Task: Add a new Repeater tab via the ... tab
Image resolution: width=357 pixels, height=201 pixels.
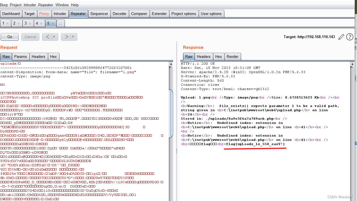Action: pyautogui.click(x=60, y=23)
